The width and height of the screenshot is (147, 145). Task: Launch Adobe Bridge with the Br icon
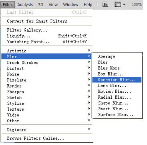pos(105,4)
